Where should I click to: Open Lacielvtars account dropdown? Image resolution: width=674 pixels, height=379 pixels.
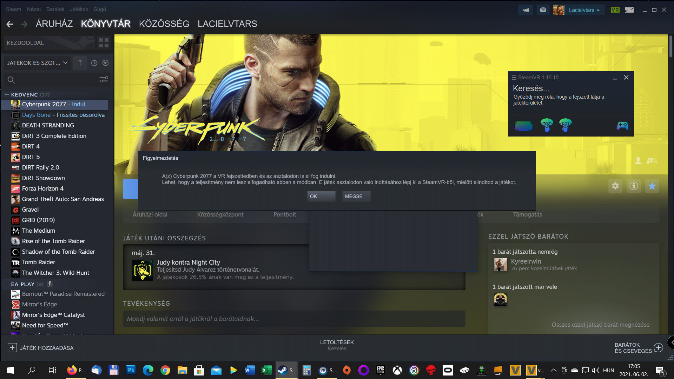click(x=584, y=10)
